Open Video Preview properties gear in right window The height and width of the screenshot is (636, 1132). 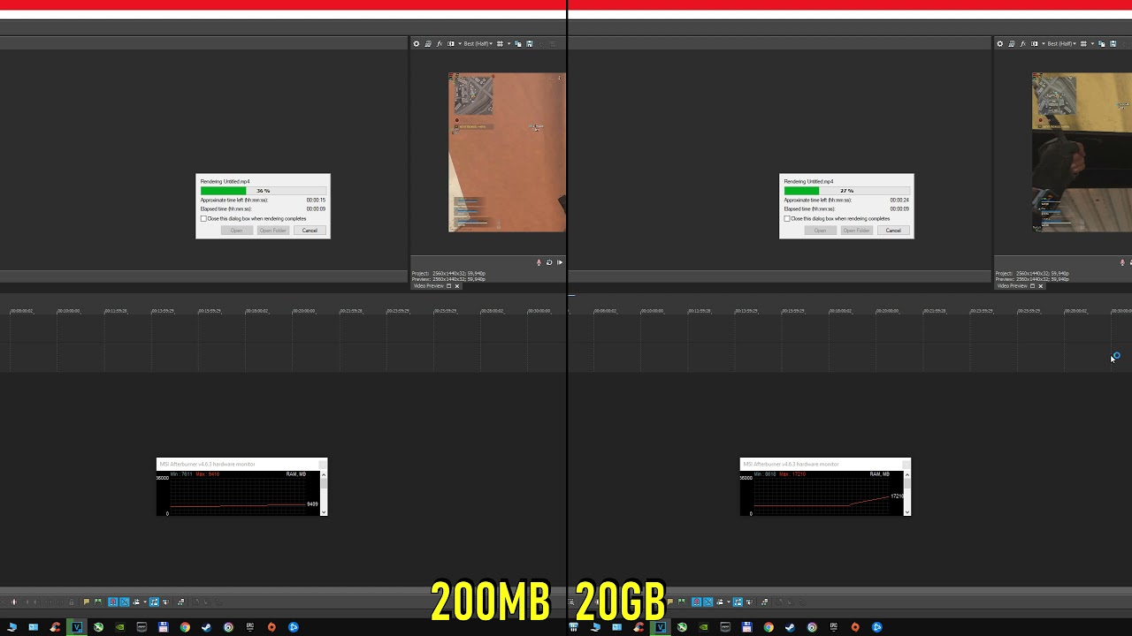pos(1000,43)
